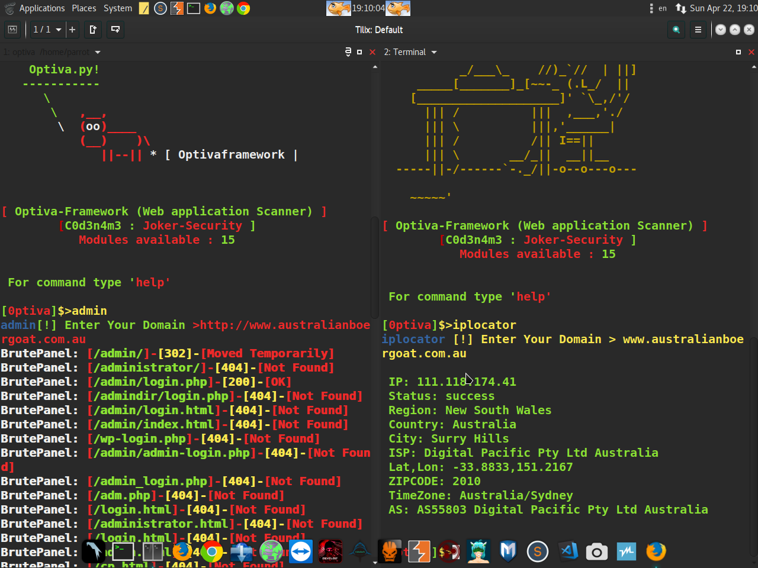Add a new Tilix session
The height and width of the screenshot is (568, 758).
[72, 30]
